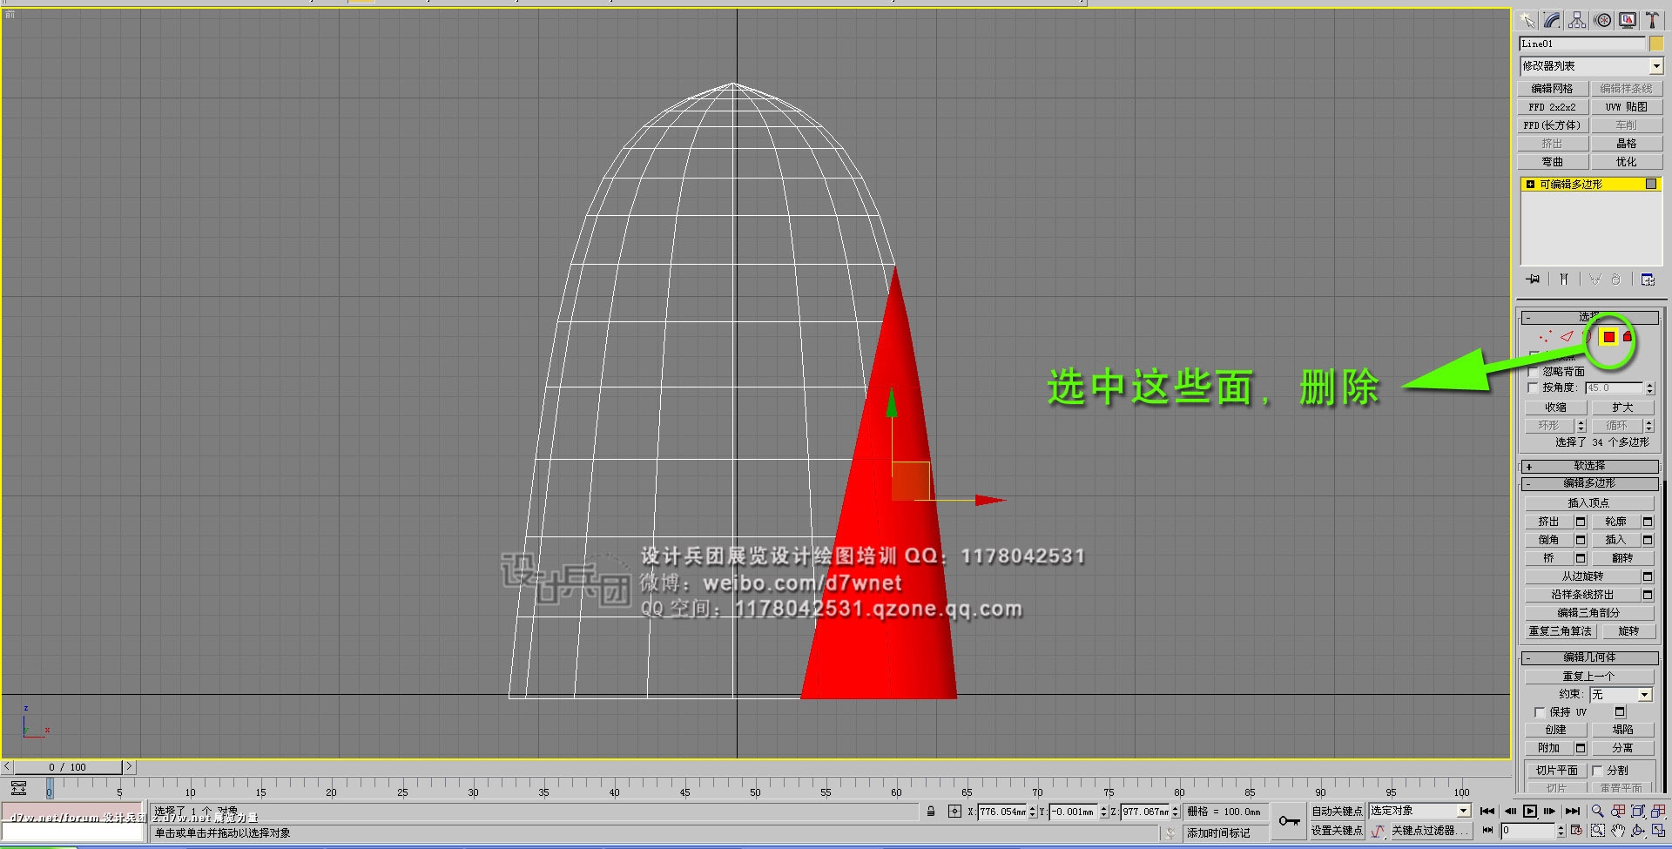1672x849 pixels.
Task: Select vertex sub-object level icon
Action: point(1546,336)
